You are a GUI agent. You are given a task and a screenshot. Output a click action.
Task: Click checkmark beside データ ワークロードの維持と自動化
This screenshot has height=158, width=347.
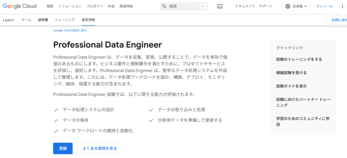pyautogui.click(x=56, y=131)
